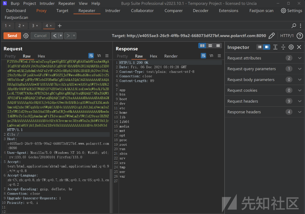The width and height of the screenshot is (305, 214).
Task: Switch to the Comparer tab
Action: click(174, 11)
